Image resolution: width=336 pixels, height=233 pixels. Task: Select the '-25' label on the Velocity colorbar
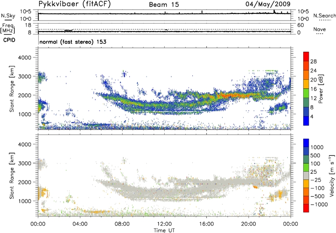316,180
